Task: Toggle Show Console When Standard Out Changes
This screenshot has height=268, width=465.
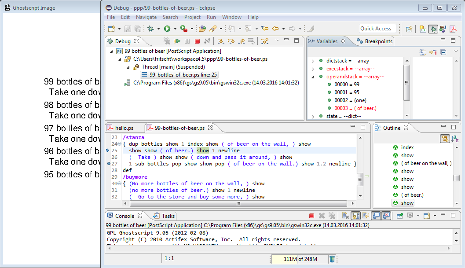Action: coord(376,216)
